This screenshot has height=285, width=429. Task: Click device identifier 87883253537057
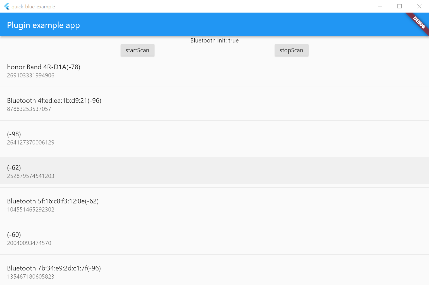tap(29, 109)
